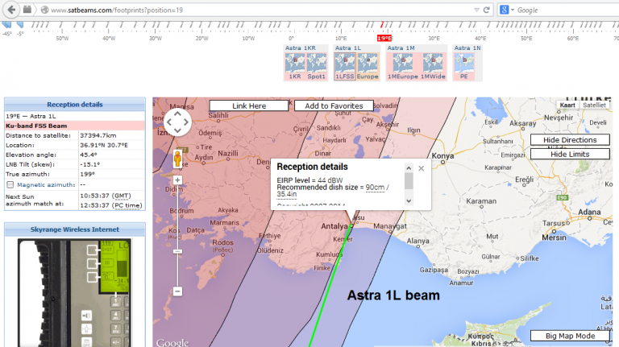This screenshot has height=347, width=619.
Task: Click the Hide Directions button
Action: (x=570, y=140)
